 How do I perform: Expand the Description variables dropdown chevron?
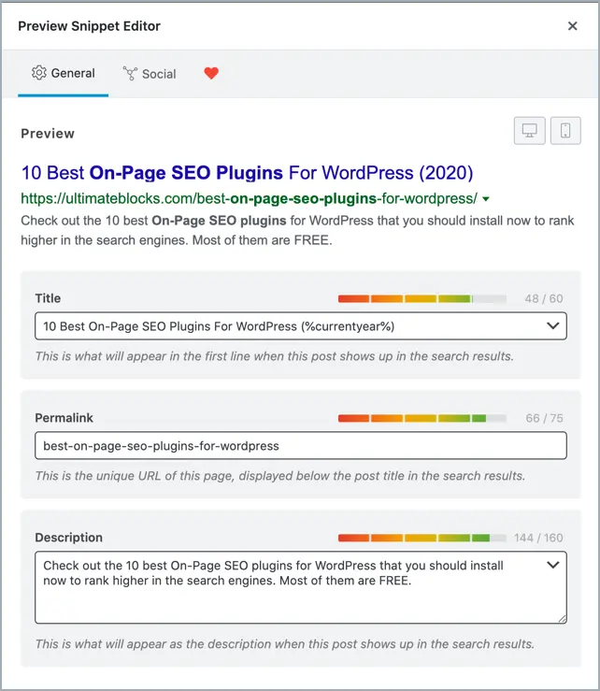point(553,565)
